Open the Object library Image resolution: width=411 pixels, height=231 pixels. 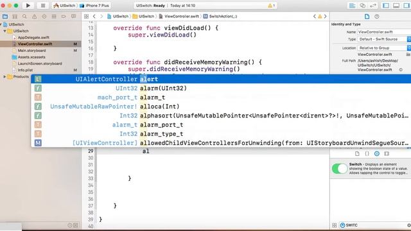(377, 154)
